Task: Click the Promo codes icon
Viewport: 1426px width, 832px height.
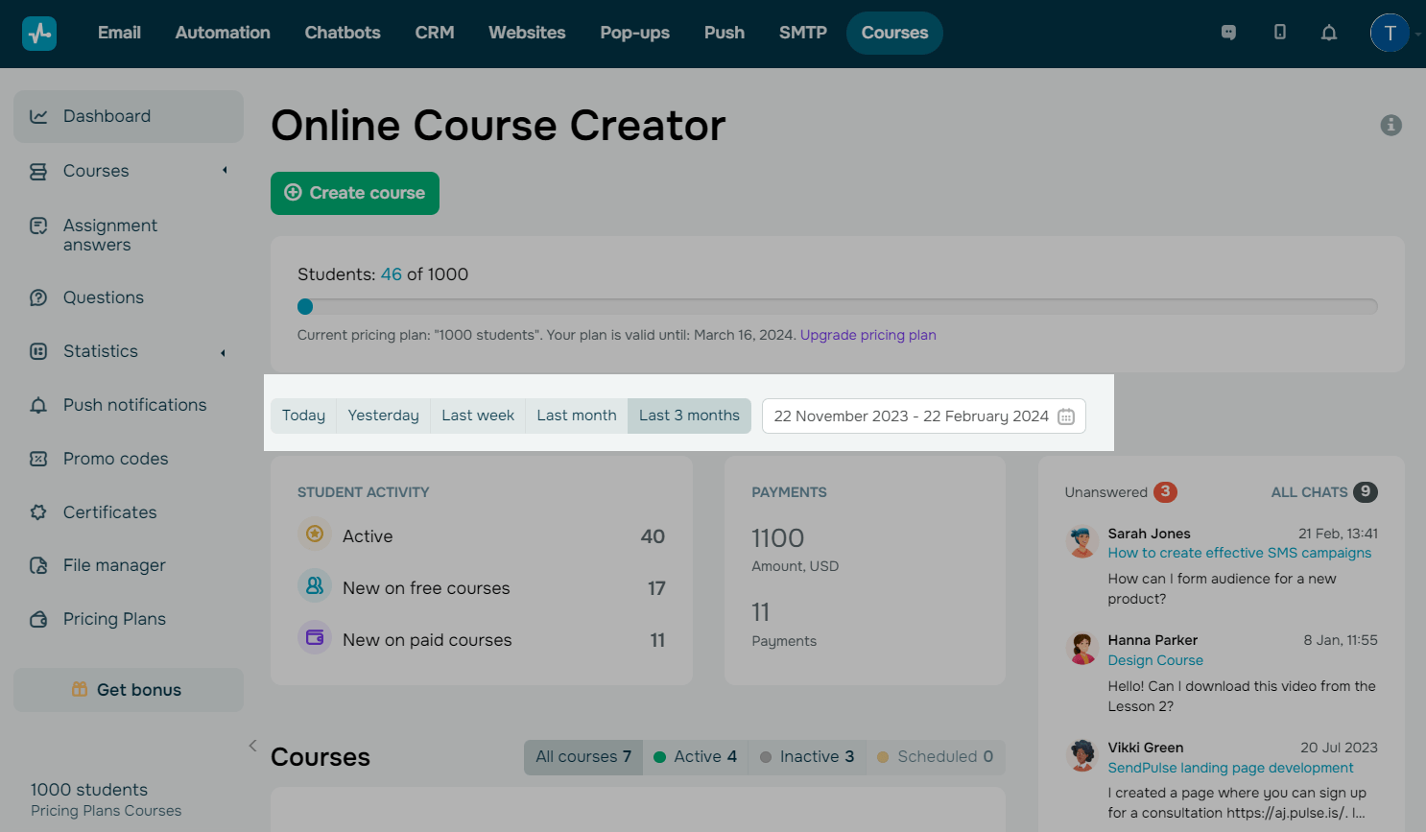Action: pyautogui.click(x=38, y=459)
